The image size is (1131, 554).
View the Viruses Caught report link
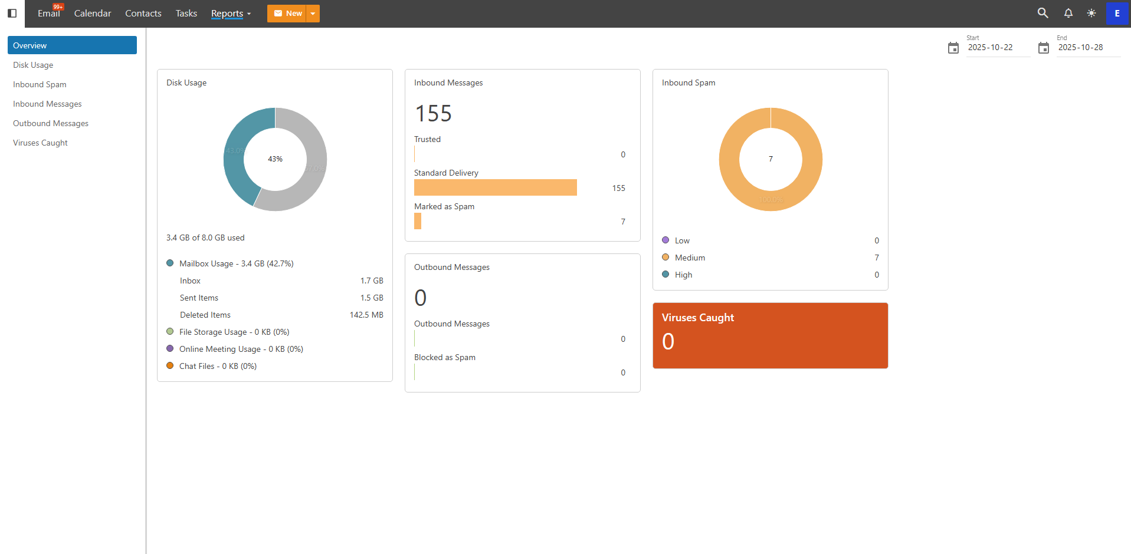(40, 143)
